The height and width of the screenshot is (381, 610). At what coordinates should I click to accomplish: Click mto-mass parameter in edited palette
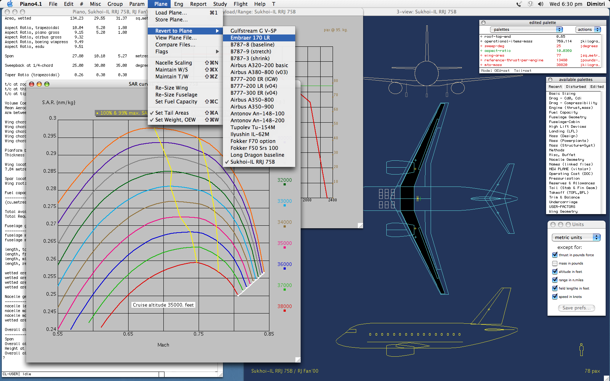[493, 65]
